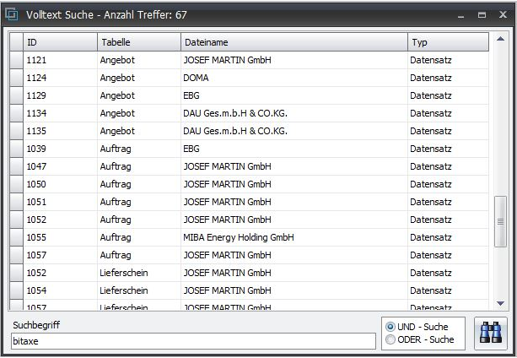Enable the ODER - Suche radio option
The image size is (517, 358).
[x=390, y=339]
